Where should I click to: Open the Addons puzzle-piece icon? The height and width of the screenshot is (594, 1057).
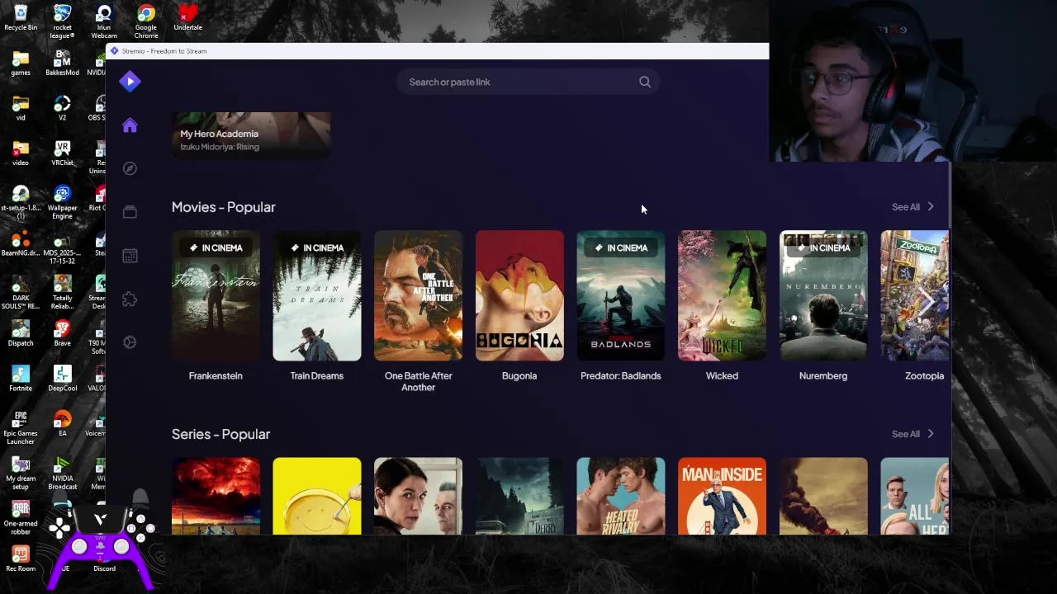(130, 299)
